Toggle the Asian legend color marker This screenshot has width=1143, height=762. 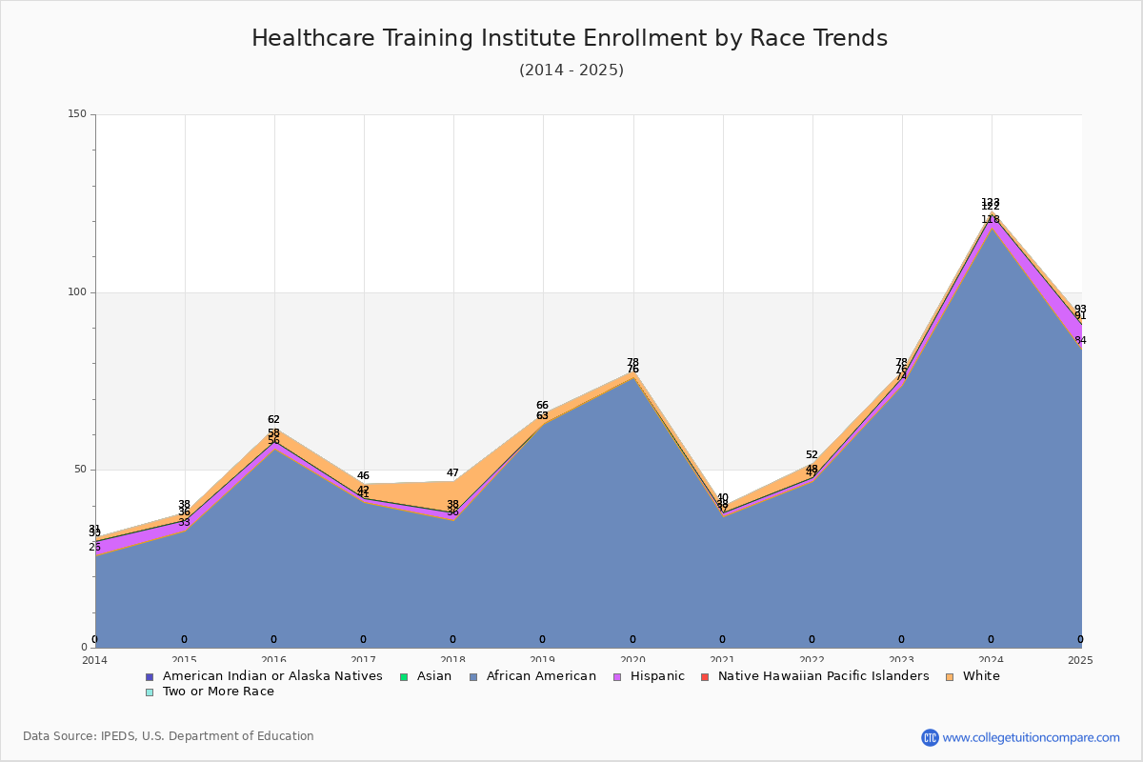click(404, 676)
